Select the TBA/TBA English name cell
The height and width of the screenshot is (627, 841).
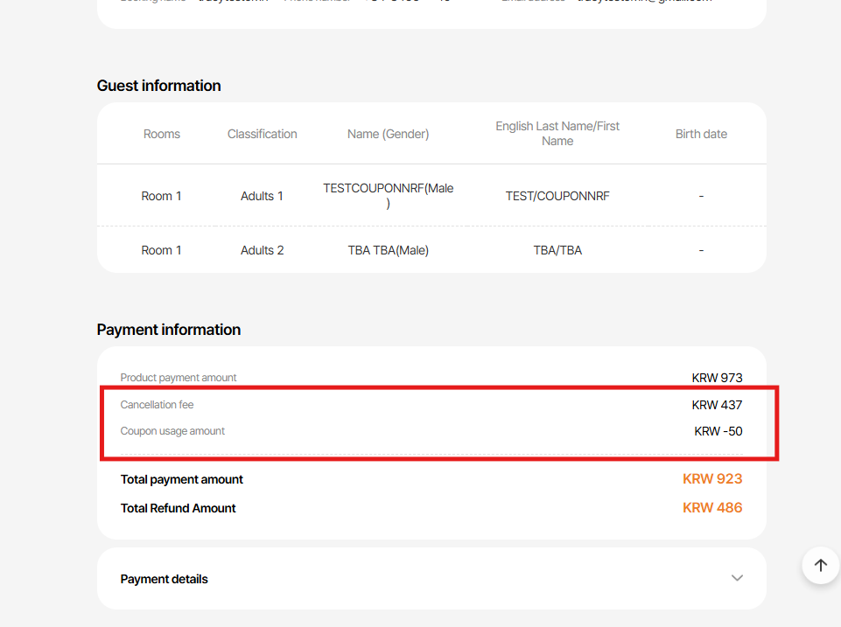click(557, 250)
